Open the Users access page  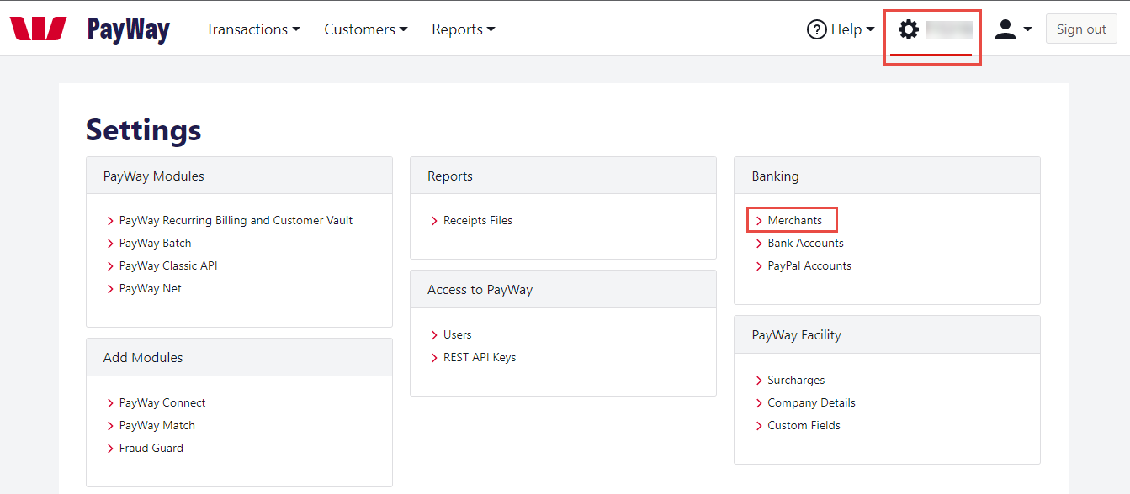click(x=458, y=335)
